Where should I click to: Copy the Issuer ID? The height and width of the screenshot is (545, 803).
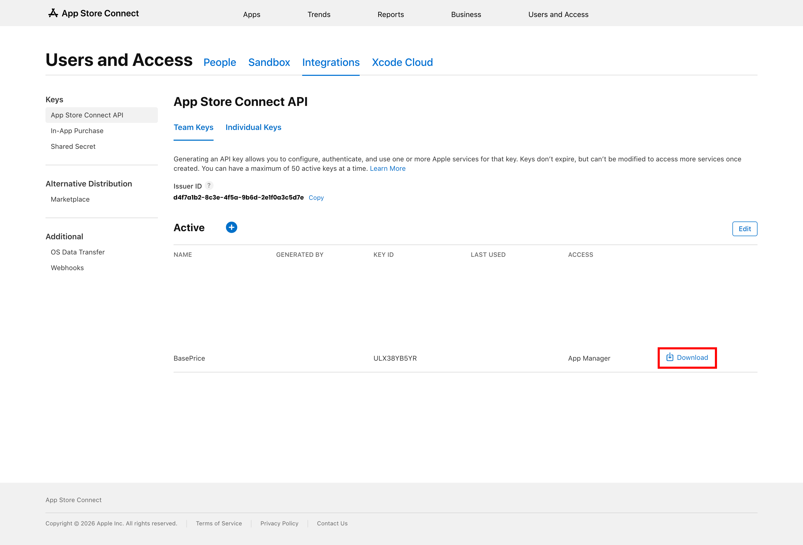316,197
